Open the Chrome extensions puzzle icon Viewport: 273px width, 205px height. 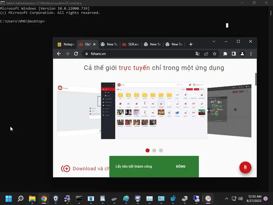[x=225, y=54]
